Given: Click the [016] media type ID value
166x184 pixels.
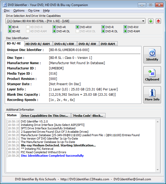Looking at the screenshot, I should [x=53, y=74].
